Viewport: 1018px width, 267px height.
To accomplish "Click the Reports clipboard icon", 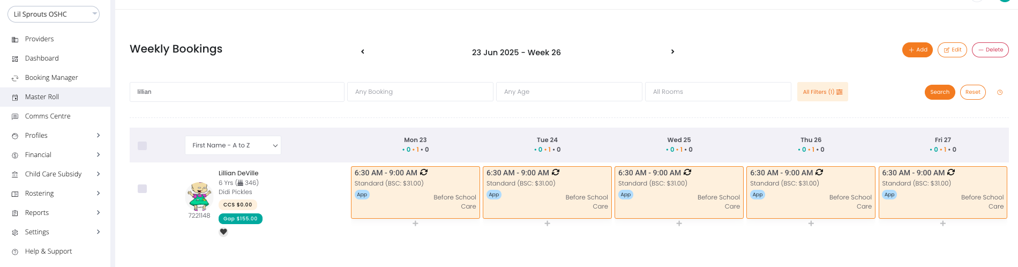I will (15, 213).
